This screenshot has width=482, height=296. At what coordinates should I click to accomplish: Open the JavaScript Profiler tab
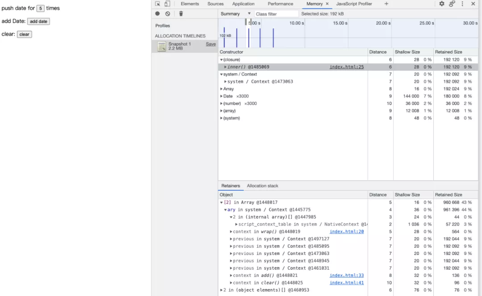tap(354, 4)
